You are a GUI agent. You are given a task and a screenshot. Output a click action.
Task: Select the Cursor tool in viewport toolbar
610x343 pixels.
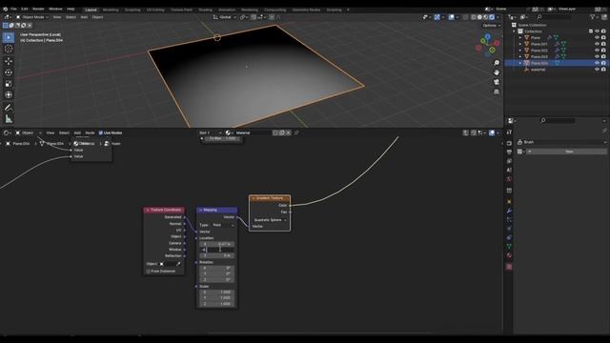click(x=9, y=49)
